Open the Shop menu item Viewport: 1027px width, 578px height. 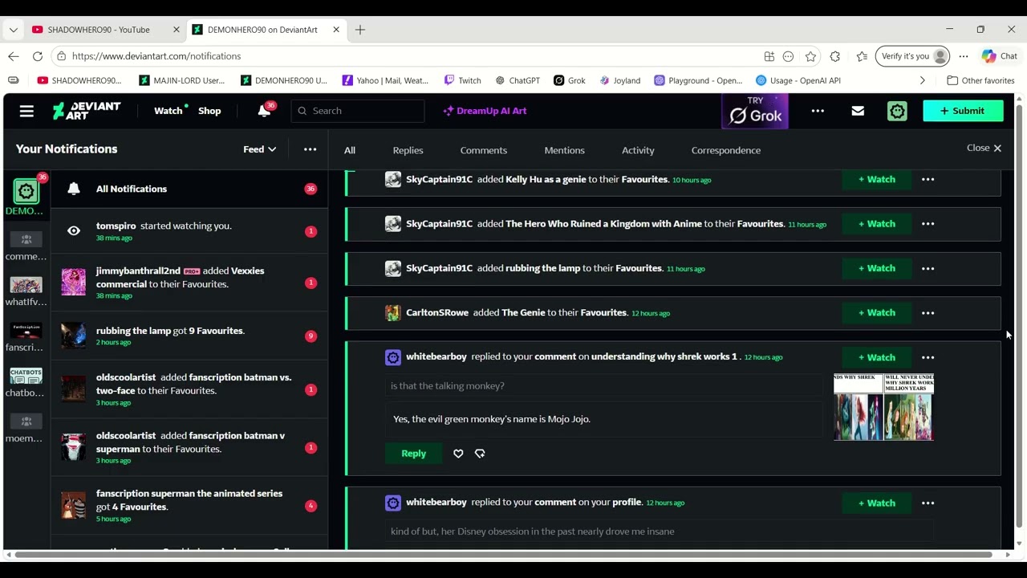click(209, 111)
